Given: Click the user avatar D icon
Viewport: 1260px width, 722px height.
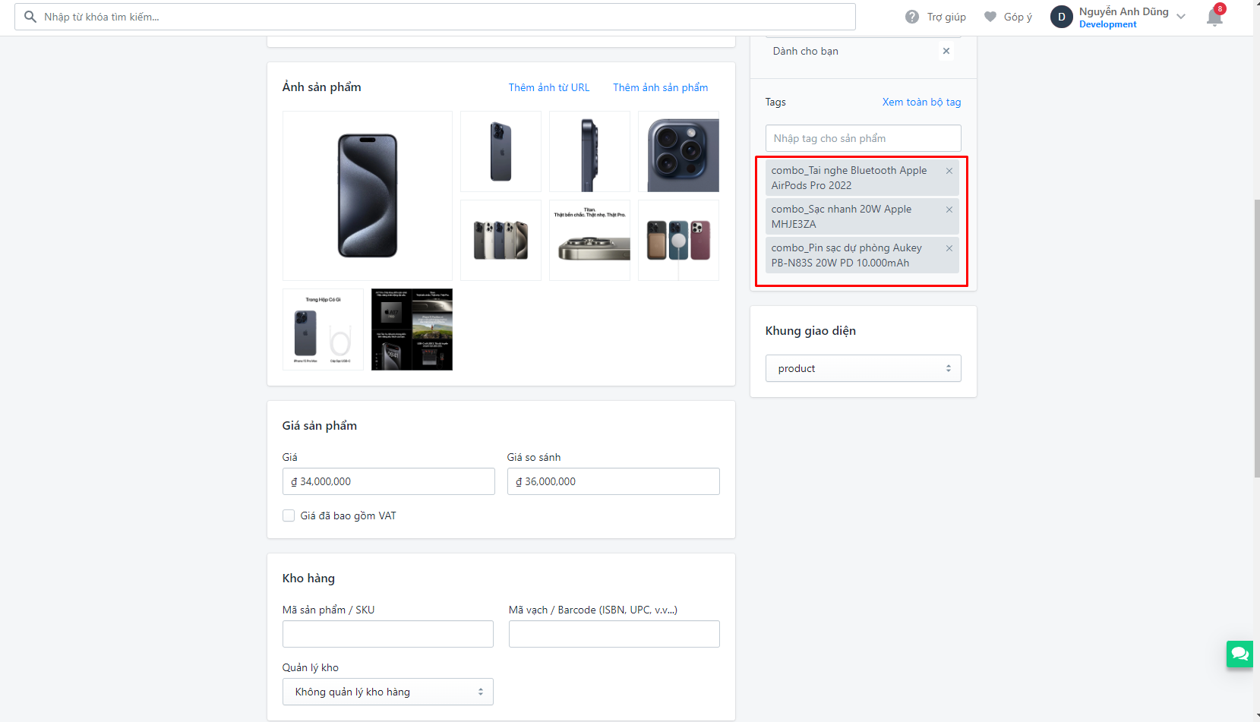Looking at the screenshot, I should pyautogui.click(x=1062, y=17).
